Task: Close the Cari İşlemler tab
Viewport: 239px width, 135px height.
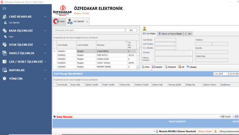Action: point(87,22)
